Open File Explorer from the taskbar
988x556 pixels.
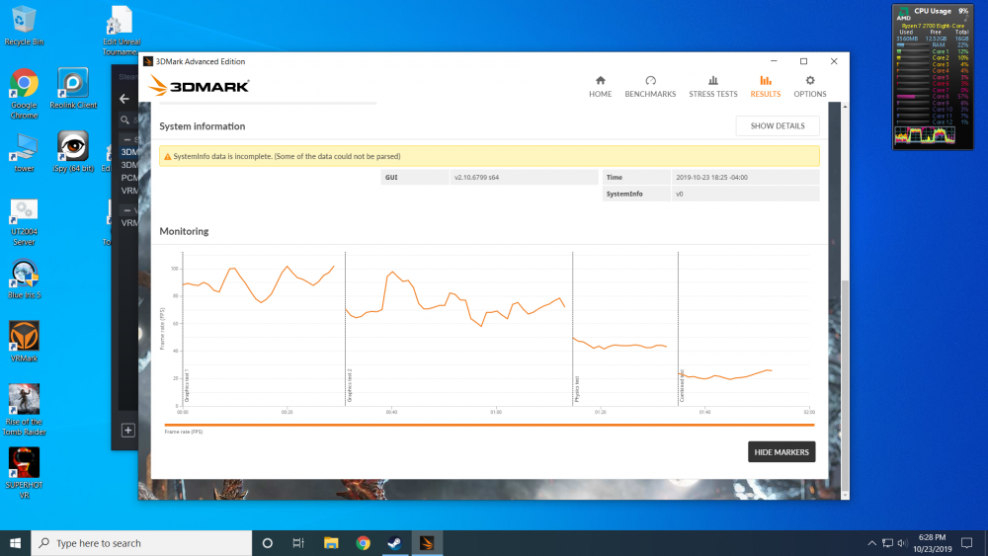pyautogui.click(x=331, y=543)
